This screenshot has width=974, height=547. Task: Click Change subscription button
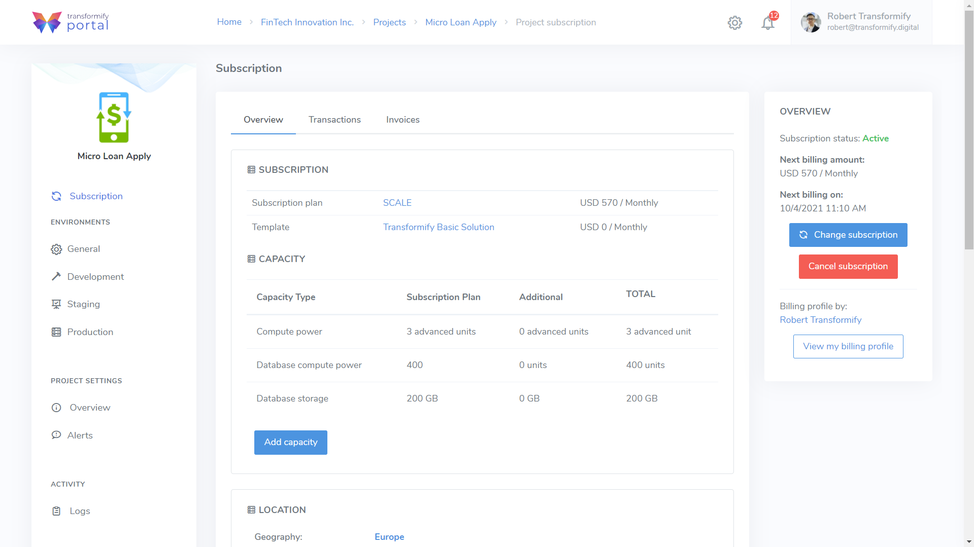coord(848,235)
